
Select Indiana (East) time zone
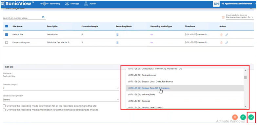185,95
